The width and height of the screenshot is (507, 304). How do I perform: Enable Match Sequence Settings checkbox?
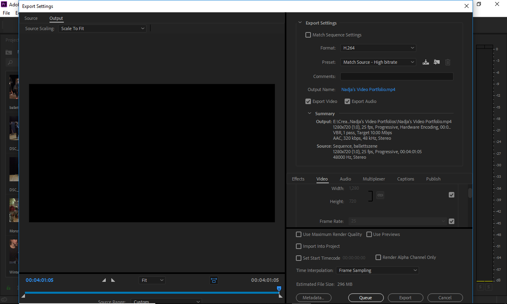click(308, 35)
